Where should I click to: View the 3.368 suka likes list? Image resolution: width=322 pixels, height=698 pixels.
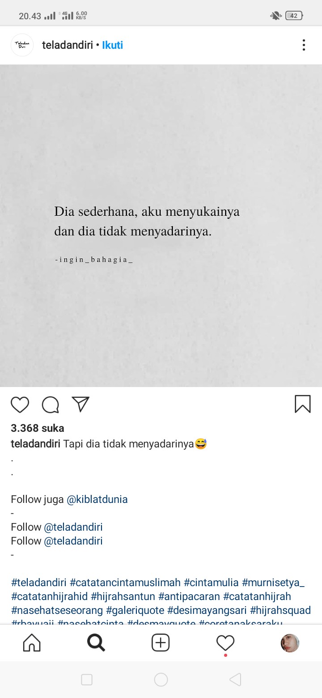[38, 428]
